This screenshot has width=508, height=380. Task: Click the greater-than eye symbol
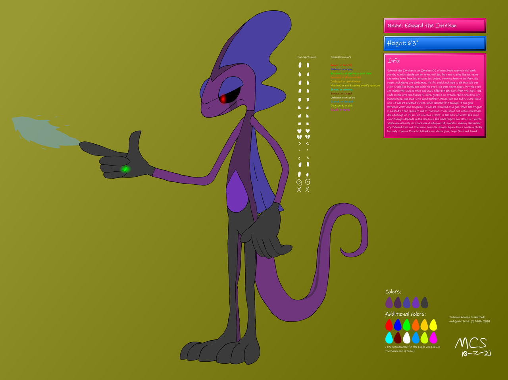point(299,143)
